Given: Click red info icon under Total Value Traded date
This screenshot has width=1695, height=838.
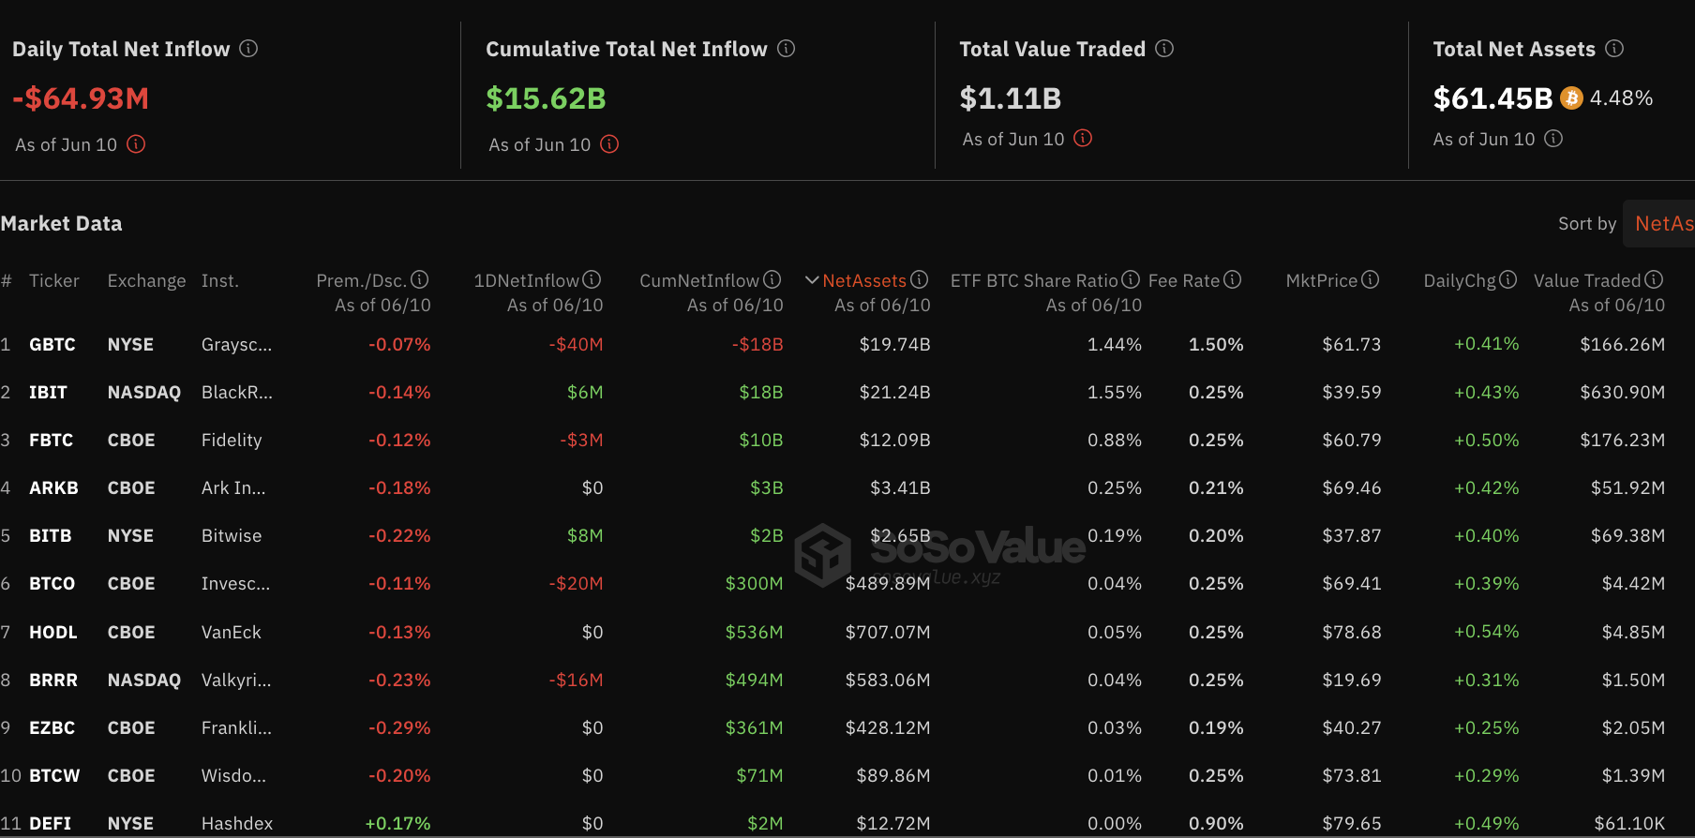Looking at the screenshot, I should coord(1083,138).
